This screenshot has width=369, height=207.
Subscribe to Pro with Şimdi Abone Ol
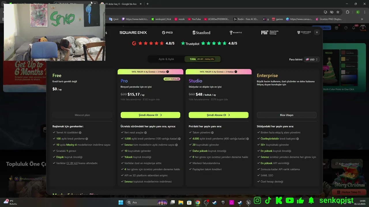tap(150, 115)
